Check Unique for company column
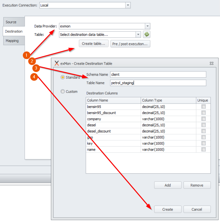This screenshot has height=221, width=220. point(203,119)
